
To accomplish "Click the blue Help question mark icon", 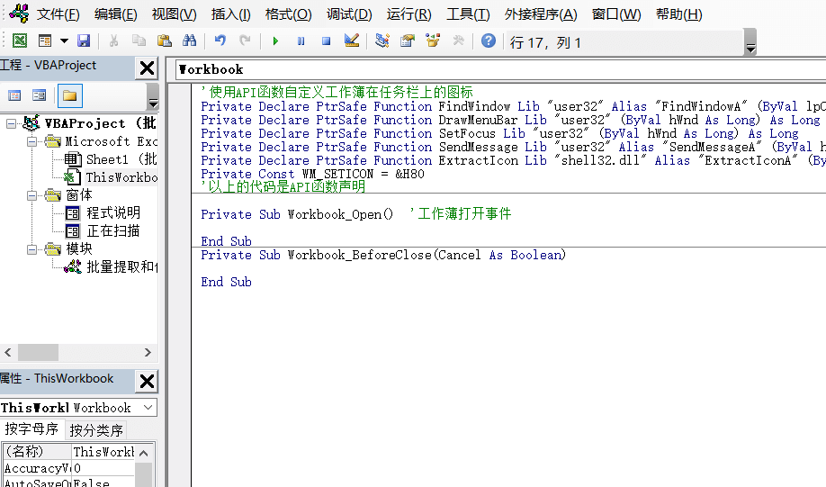I will click(x=488, y=41).
